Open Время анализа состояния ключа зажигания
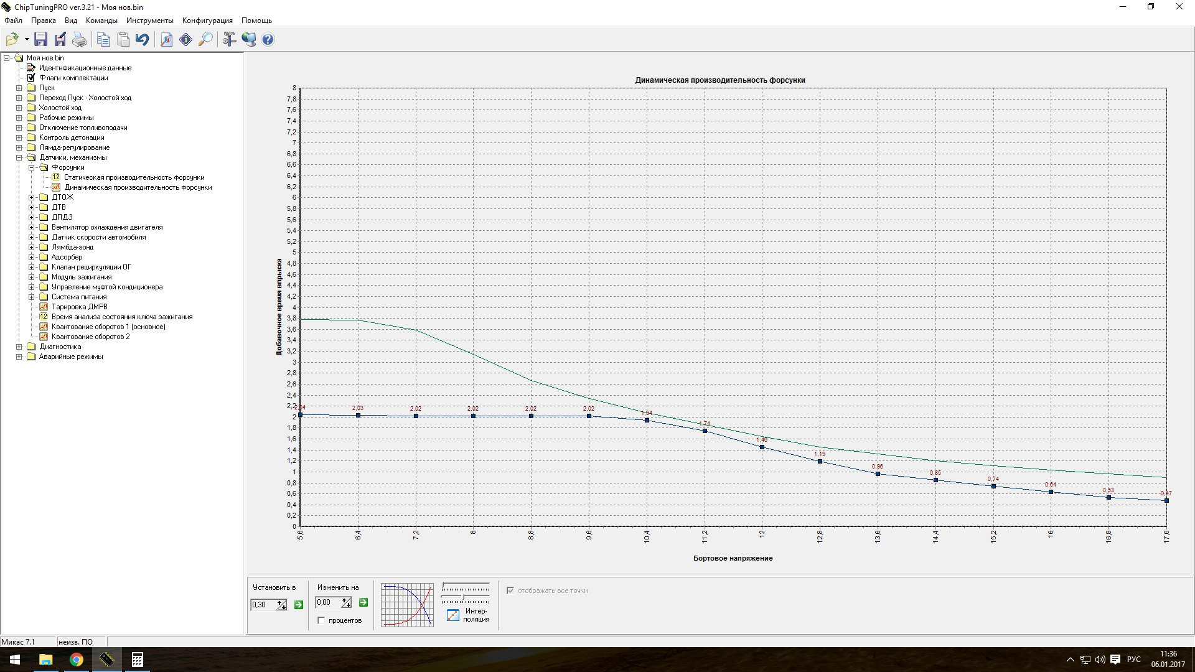 [x=122, y=317]
